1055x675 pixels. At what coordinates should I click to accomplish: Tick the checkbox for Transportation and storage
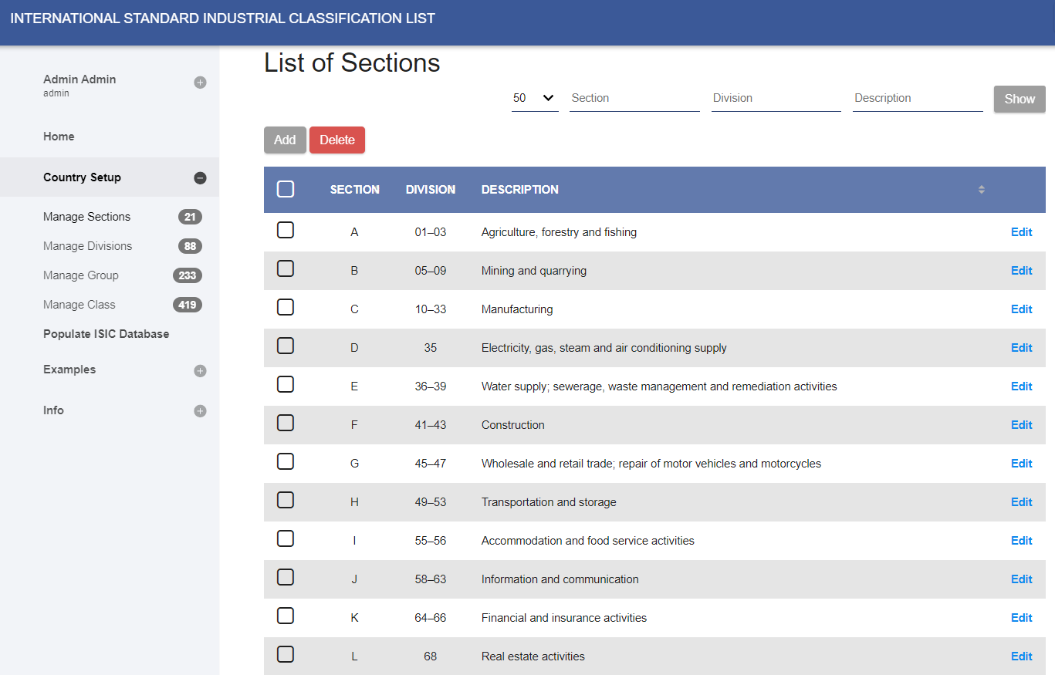pos(286,500)
